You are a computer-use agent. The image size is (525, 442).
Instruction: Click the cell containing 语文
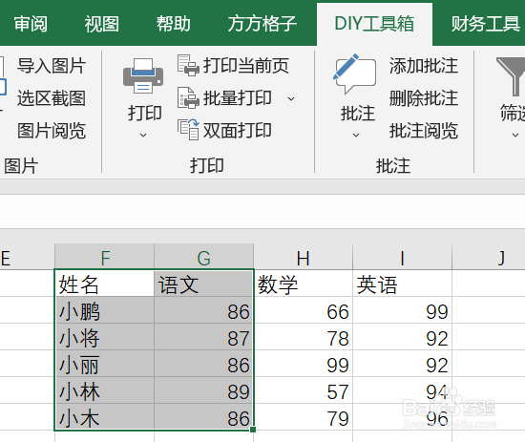pyautogui.click(x=203, y=284)
